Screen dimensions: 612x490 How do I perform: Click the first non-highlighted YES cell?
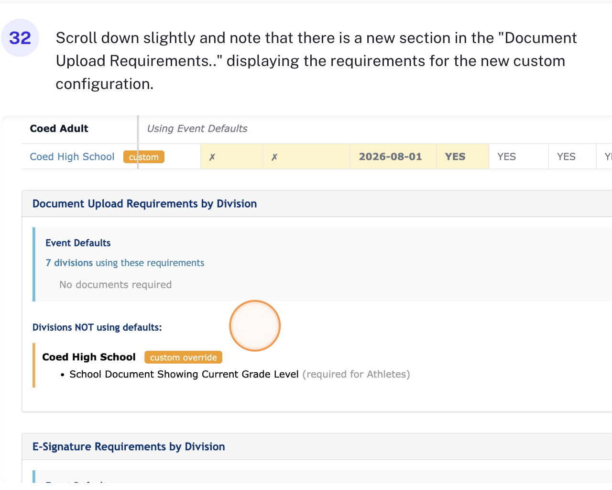tap(506, 157)
